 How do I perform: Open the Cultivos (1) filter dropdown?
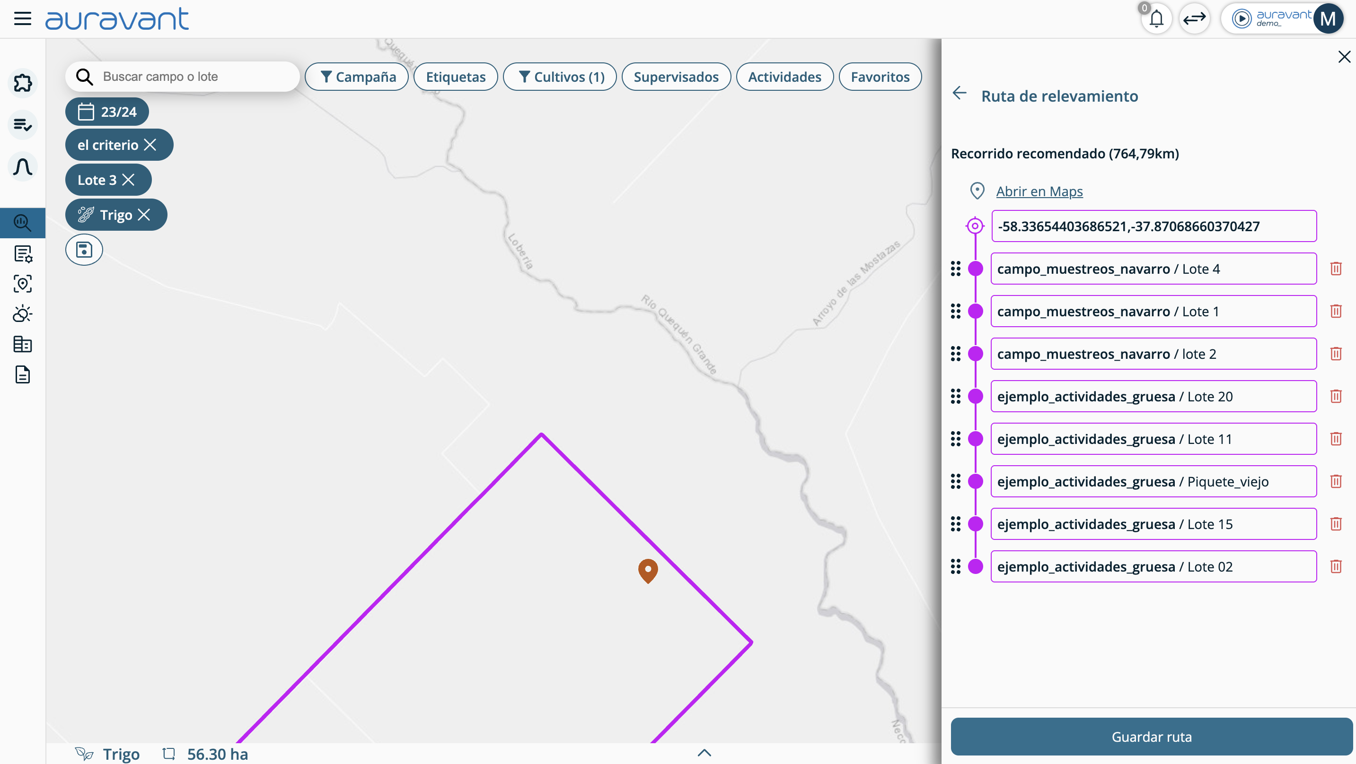point(560,77)
